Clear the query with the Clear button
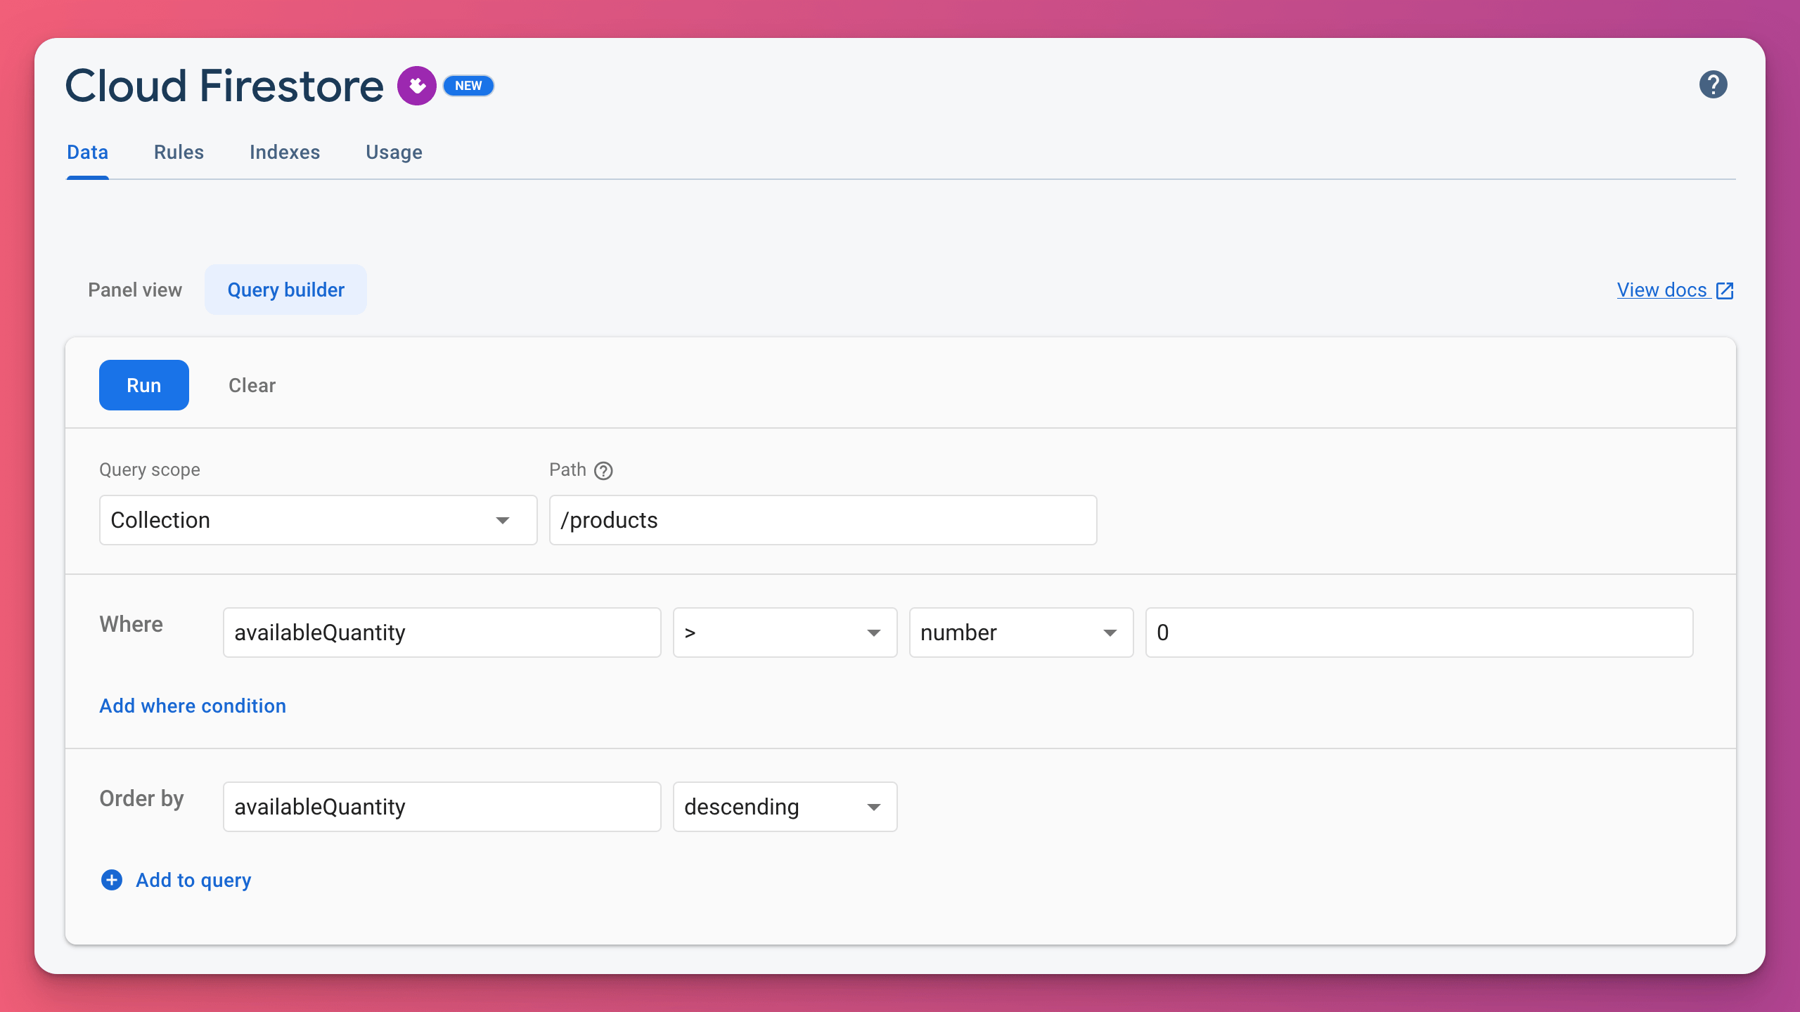This screenshot has width=1800, height=1012. pyautogui.click(x=252, y=385)
